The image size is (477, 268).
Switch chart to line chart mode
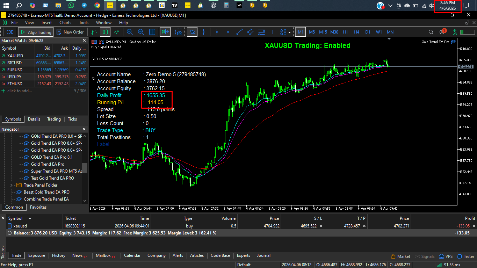point(116,32)
